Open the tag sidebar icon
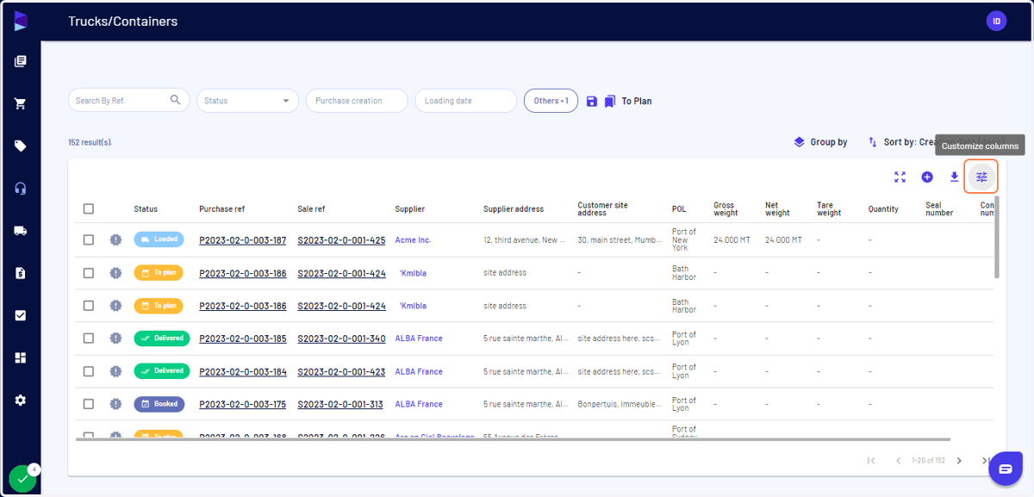 pyautogui.click(x=21, y=146)
